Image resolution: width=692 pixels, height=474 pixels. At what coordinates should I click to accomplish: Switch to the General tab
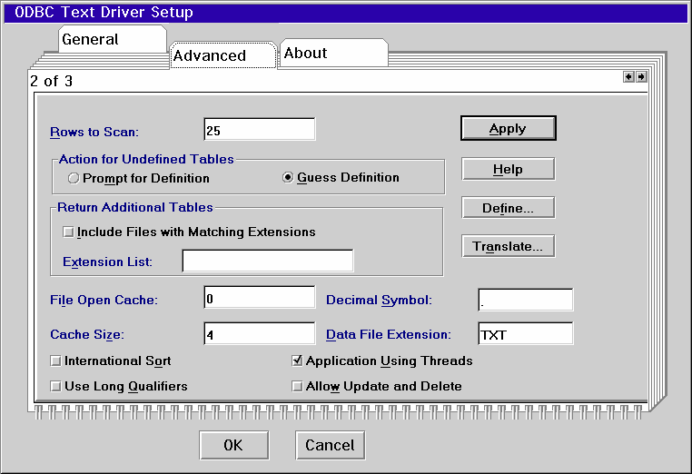click(x=112, y=39)
